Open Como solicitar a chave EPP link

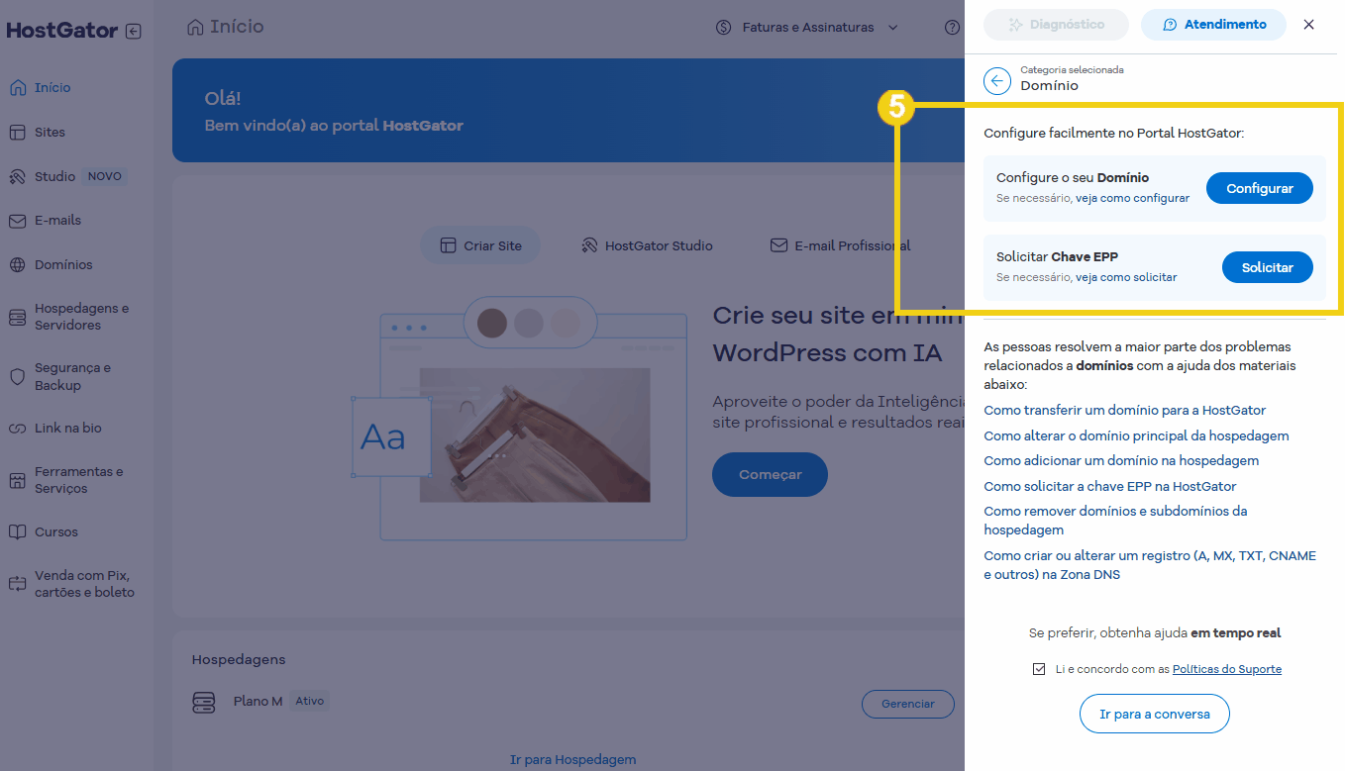click(1109, 486)
